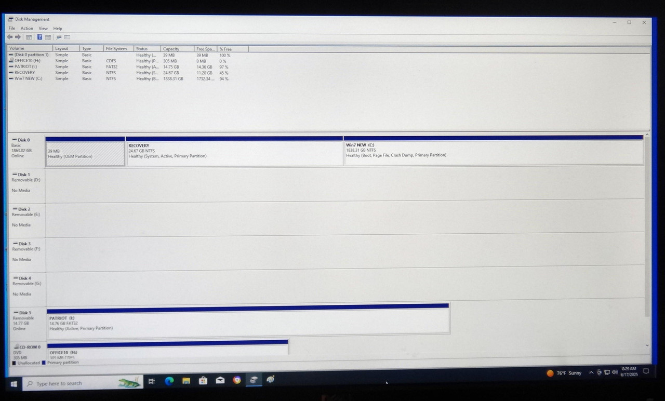
Task: Sort by the Layout column header
Action: tap(66, 48)
